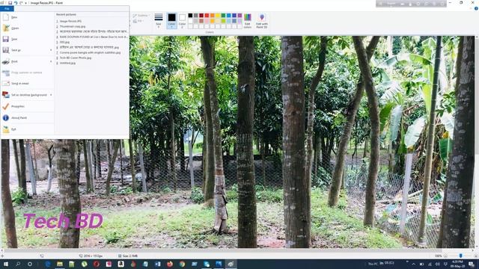
Task: Open the Outline dropdown in ribbon
Action: pyautogui.click(x=141, y=15)
